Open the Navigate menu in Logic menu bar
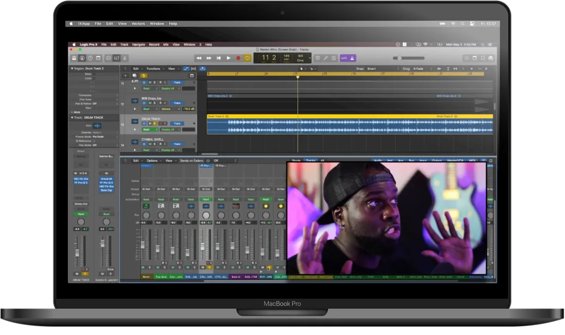The width and height of the screenshot is (565, 335). click(139, 45)
